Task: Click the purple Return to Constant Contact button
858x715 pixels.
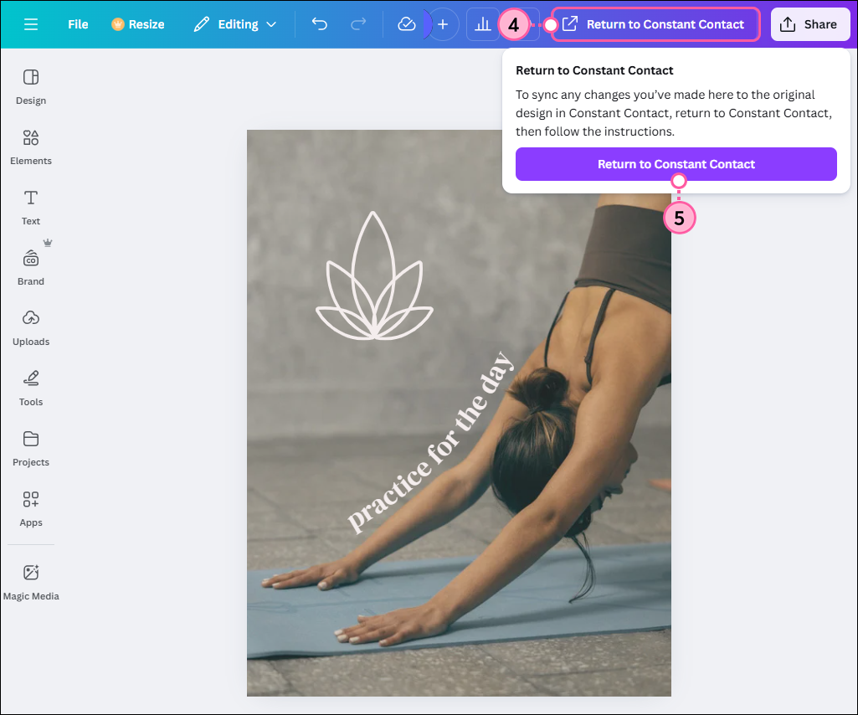Action: 676,164
